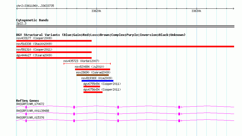Click the blue nsv819369 gain bar
242x136 pixels.
pyautogui.click(x=97, y=81)
